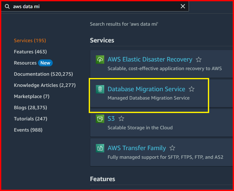Viewport: 234px width, 191px height.
Task: Favorite AWS Transfer Family via its star
Action: [172, 148]
